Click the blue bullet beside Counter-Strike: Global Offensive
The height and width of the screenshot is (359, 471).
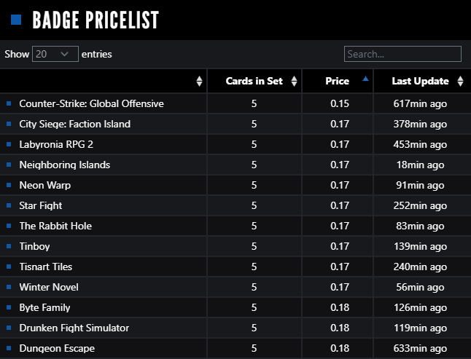(x=9, y=103)
